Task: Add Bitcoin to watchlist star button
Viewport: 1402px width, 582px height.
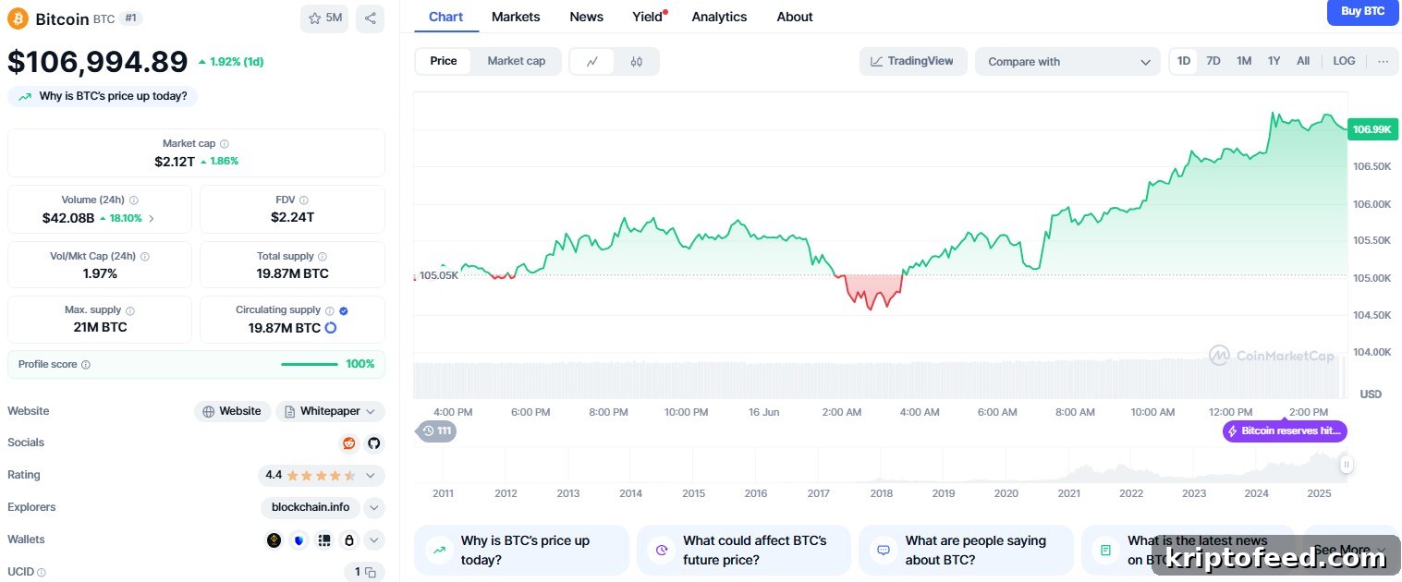Action: point(324,18)
